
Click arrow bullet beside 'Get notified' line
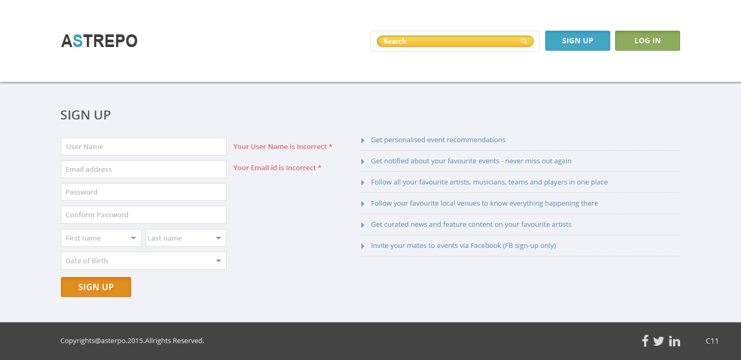point(363,161)
